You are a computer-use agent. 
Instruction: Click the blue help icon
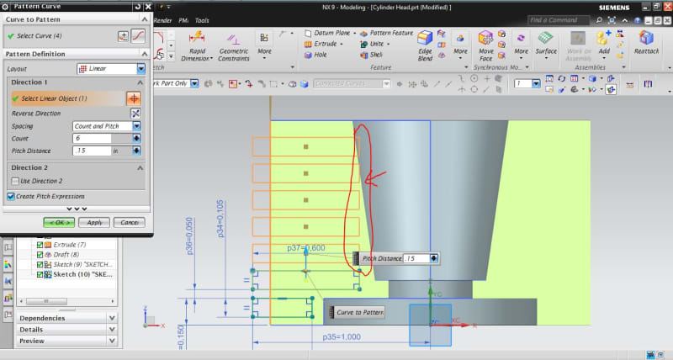coord(638,20)
